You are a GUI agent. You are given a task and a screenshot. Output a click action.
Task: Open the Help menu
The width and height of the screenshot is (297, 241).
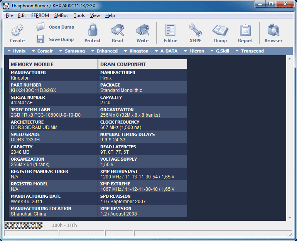click(x=110, y=15)
